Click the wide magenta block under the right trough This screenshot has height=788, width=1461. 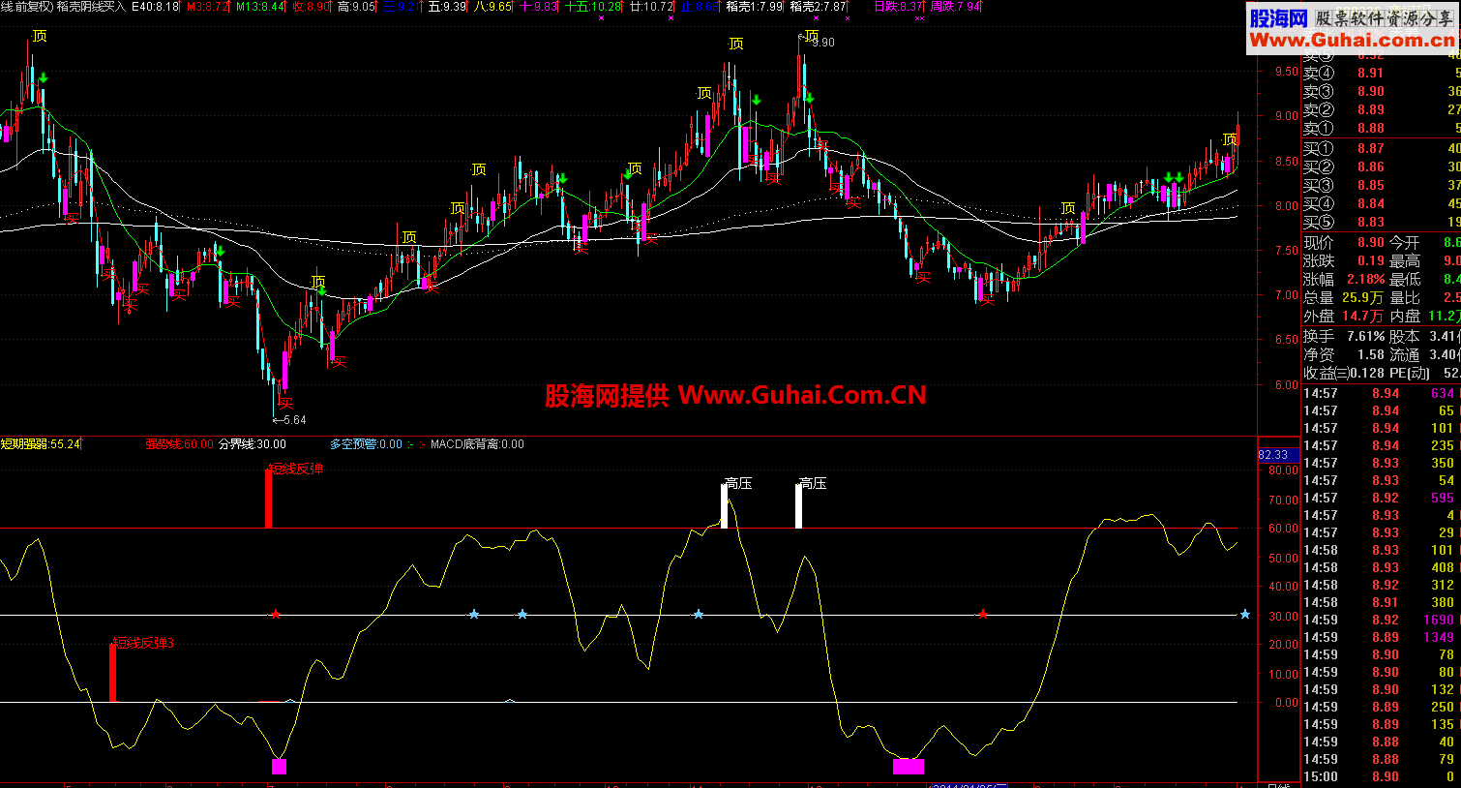click(909, 767)
